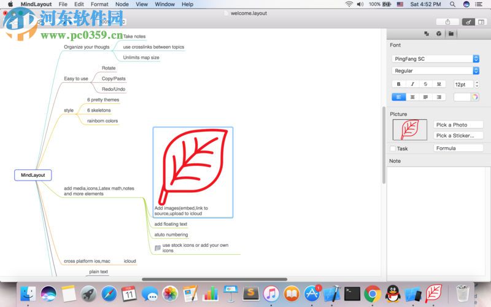Toggle underline text formatting
Viewport: 491px width, 307px height.
coord(439,84)
